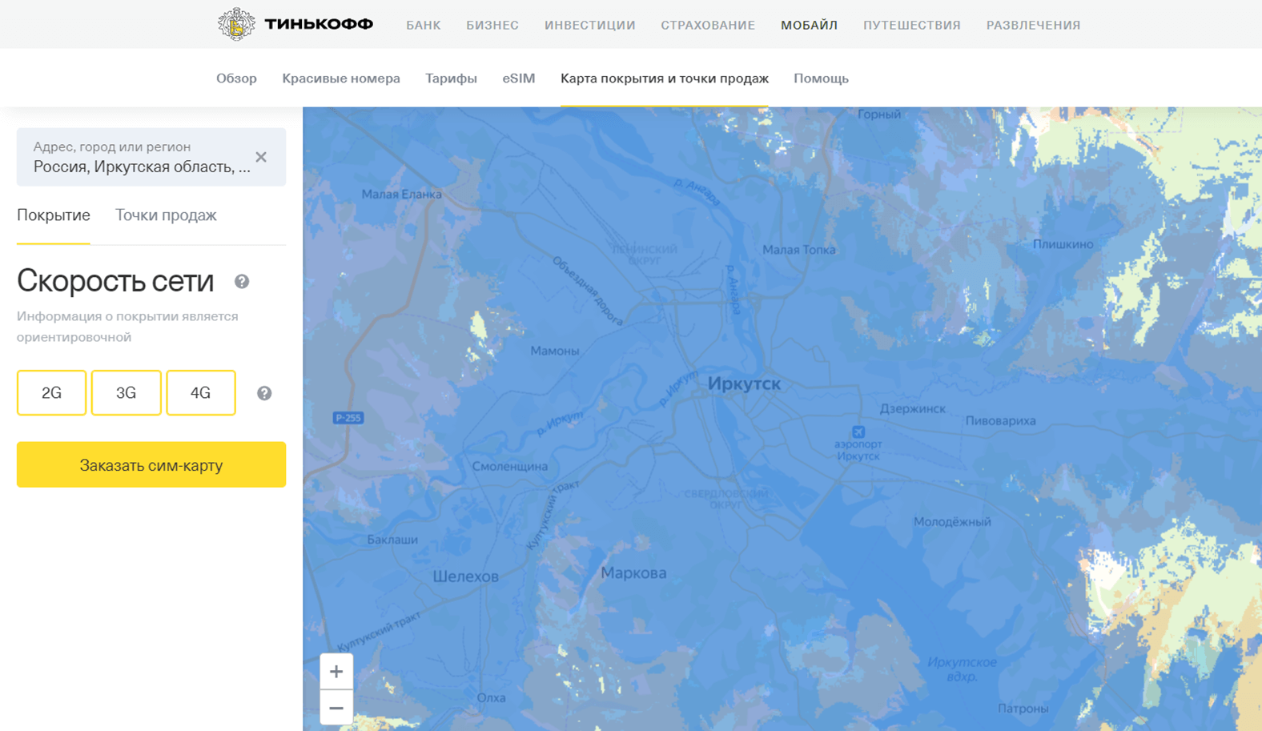This screenshot has height=731, width=1262.
Task: Click the аэропорт Иркутск text label
Action: [x=858, y=450]
